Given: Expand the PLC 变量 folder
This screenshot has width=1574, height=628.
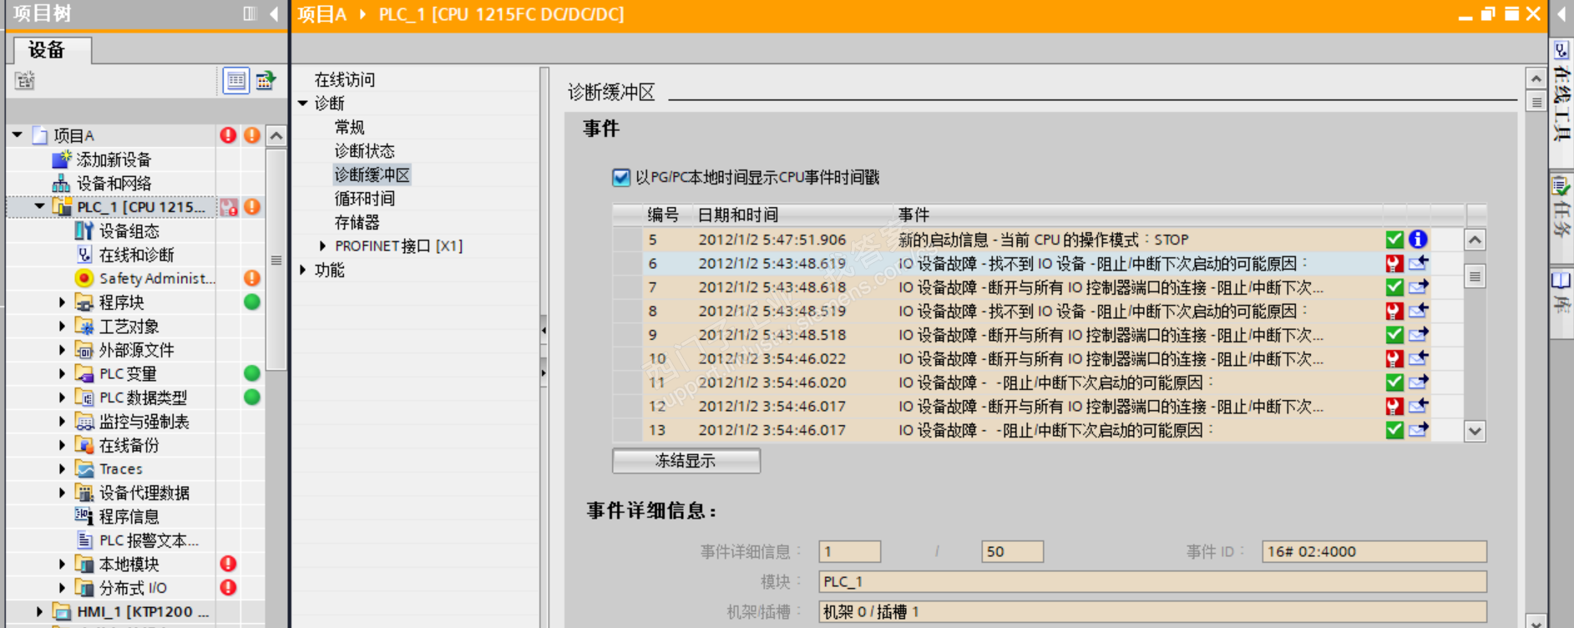Looking at the screenshot, I should 62,373.
